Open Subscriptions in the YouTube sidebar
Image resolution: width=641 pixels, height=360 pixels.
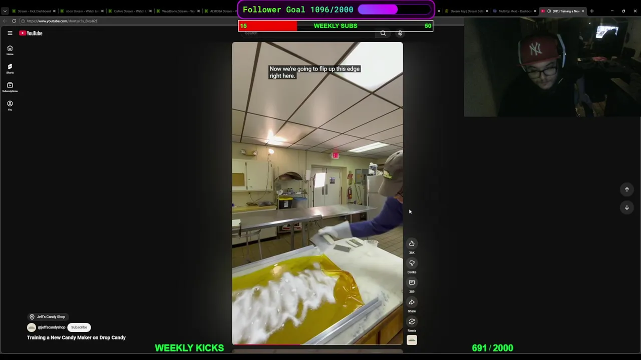pyautogui.click(x=10, y=87)
